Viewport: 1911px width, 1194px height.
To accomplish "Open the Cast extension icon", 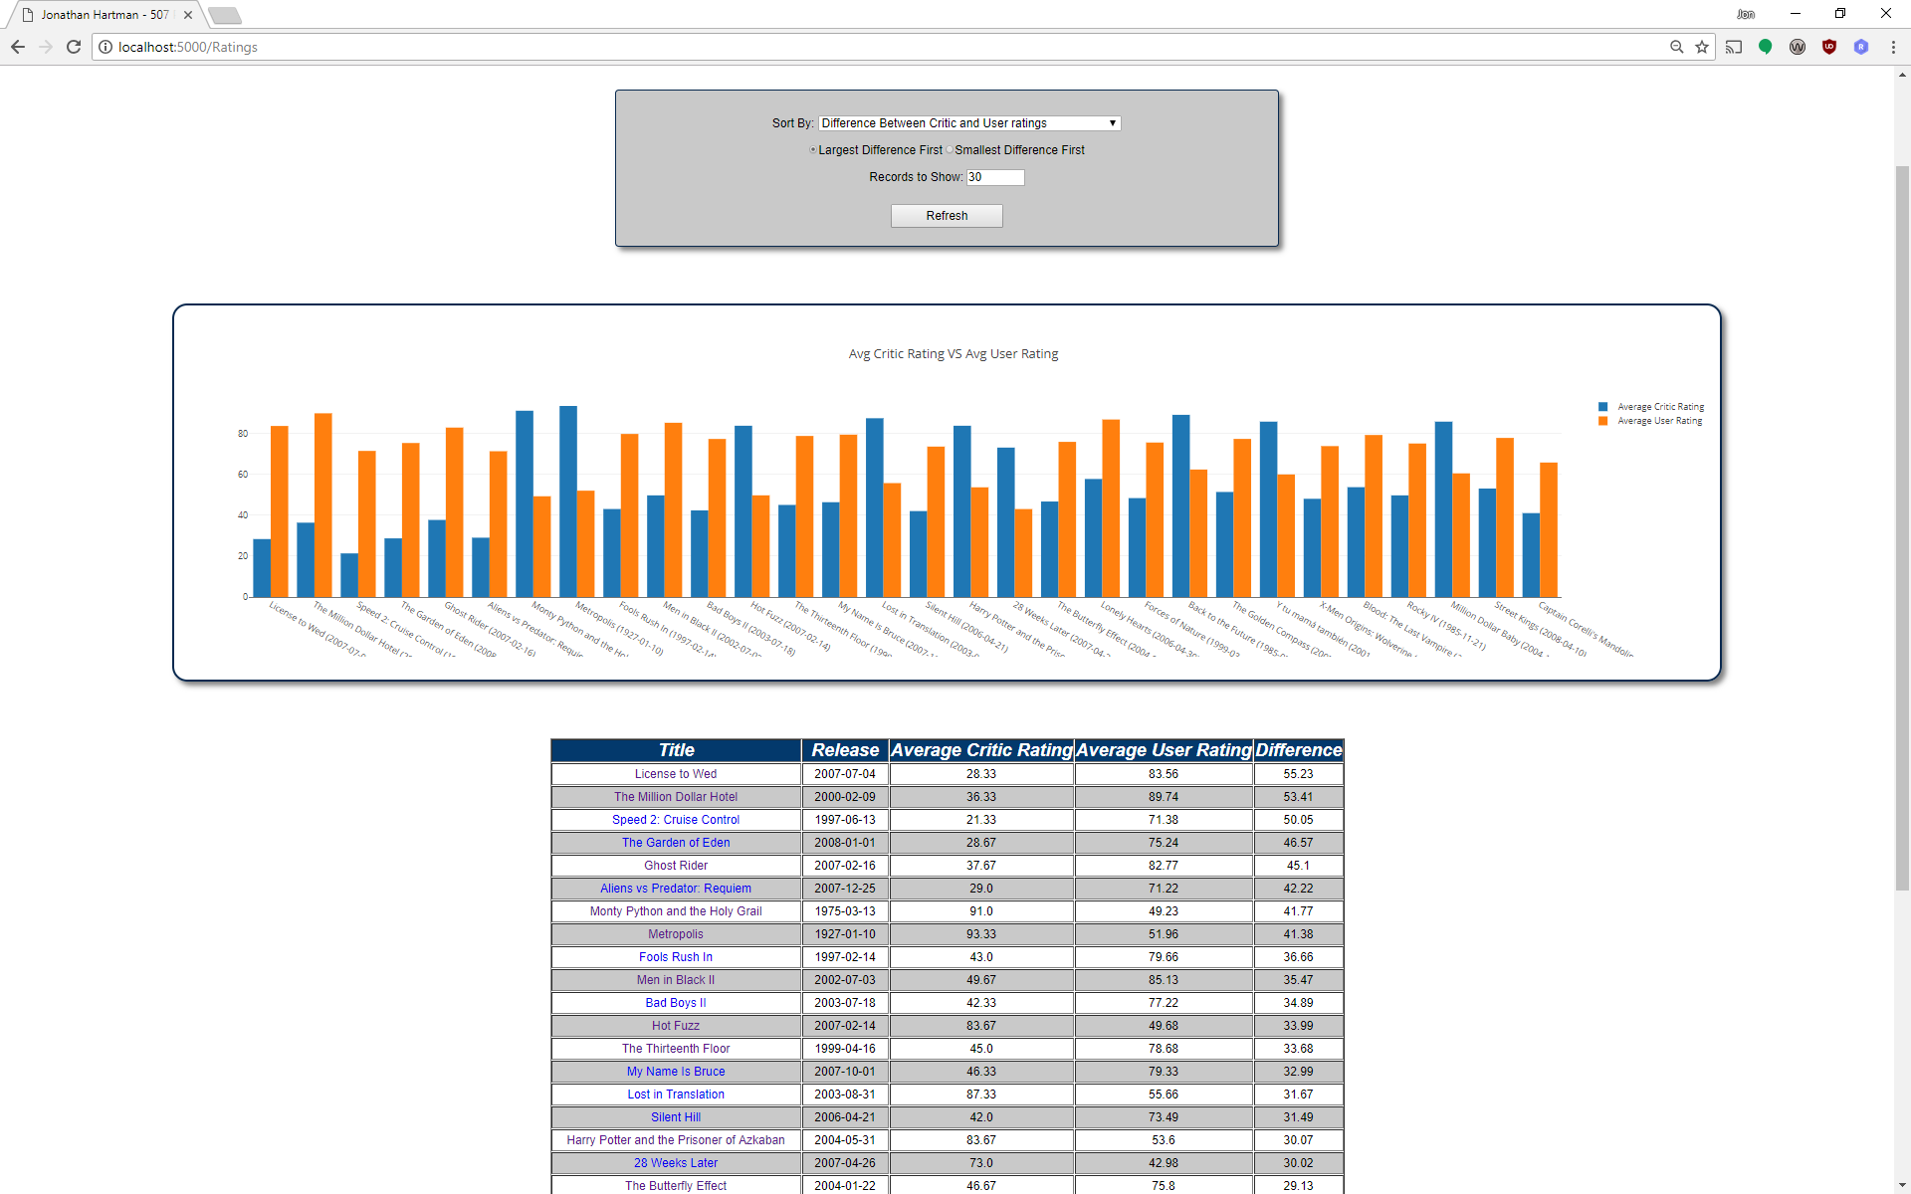I will click(x=1734, y=47).
